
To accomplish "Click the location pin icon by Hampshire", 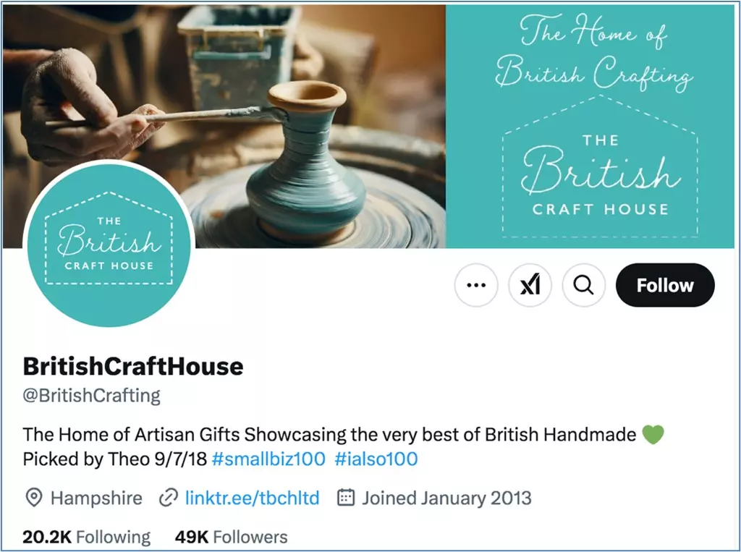I will coord(33,498).
